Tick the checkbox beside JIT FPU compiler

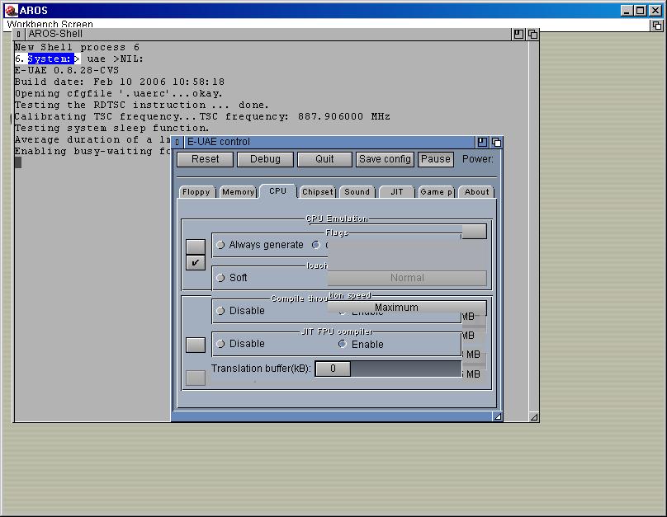coord(196,345)
